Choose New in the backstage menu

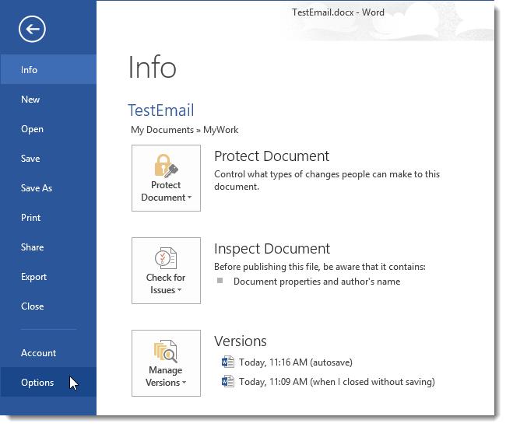48,100
